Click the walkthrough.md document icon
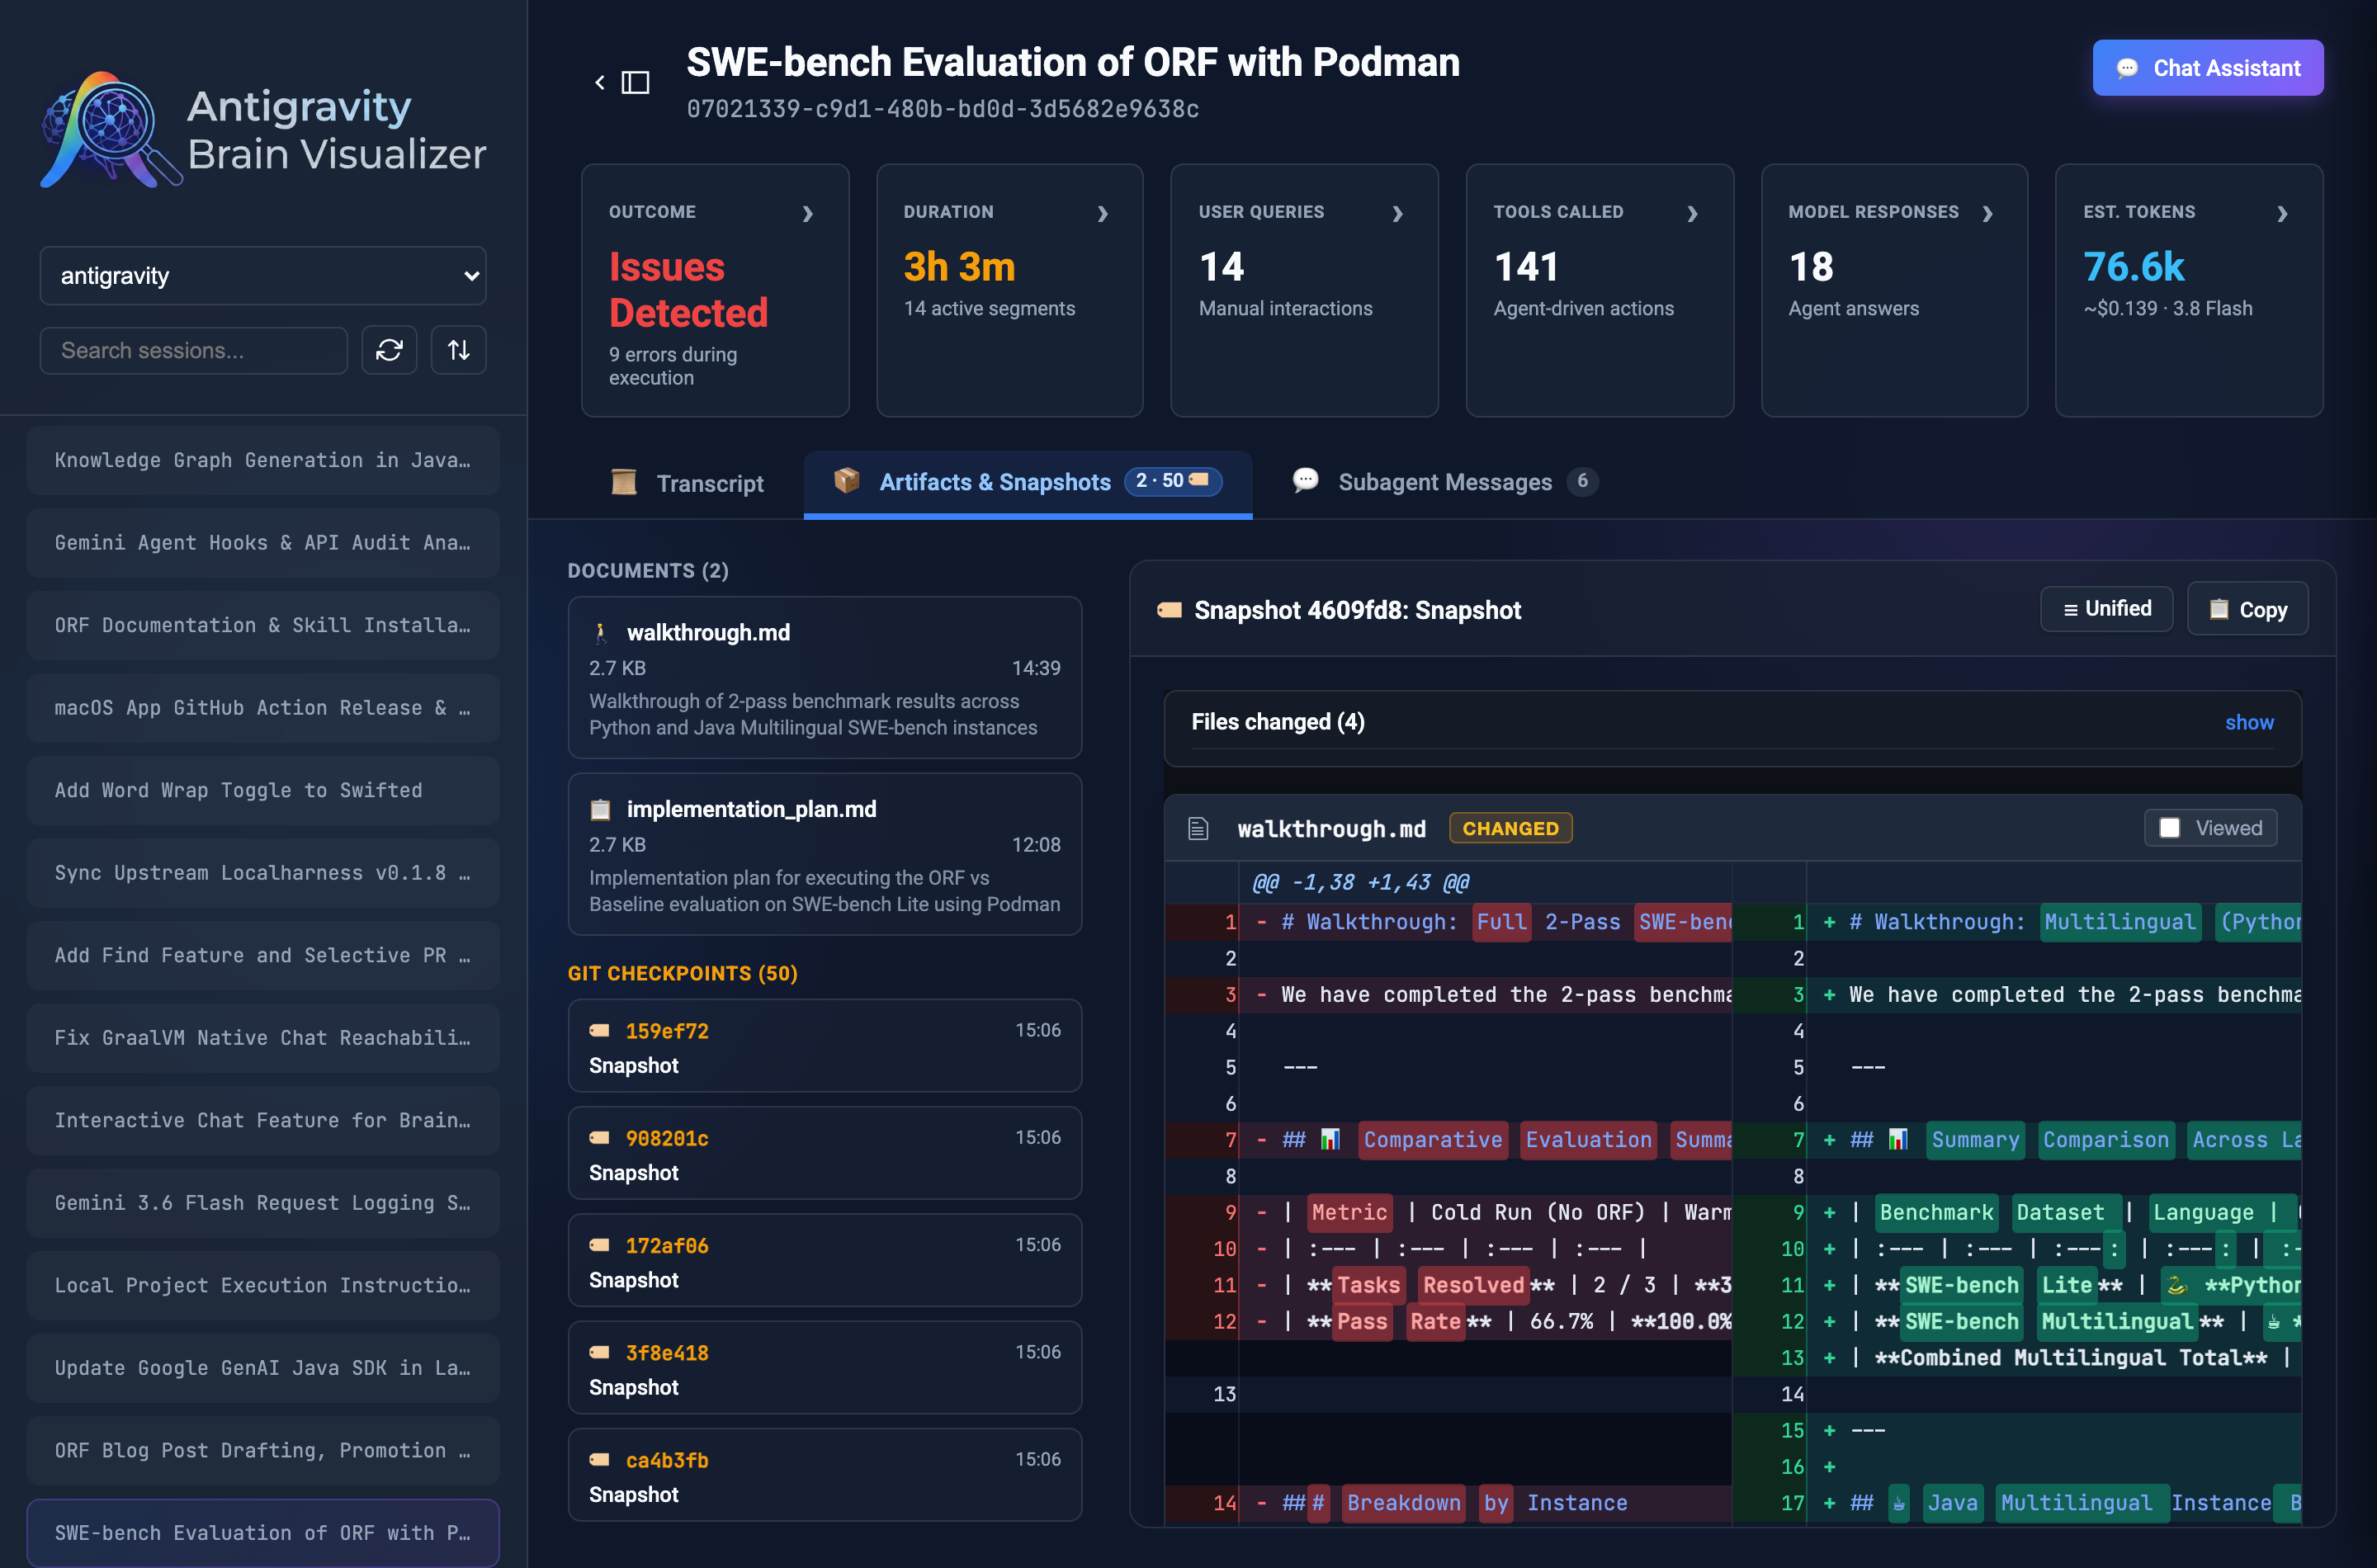2377x1568 pixels. (x=600, y=633)
